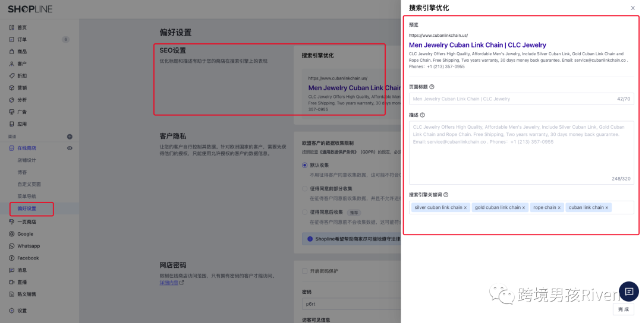
Task: Click the 推荐 recommended tag
Action: pos(354,213)
